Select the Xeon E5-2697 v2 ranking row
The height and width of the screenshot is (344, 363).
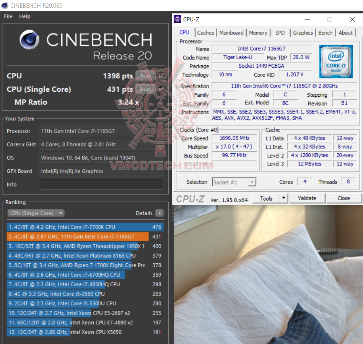pos(85,313)
